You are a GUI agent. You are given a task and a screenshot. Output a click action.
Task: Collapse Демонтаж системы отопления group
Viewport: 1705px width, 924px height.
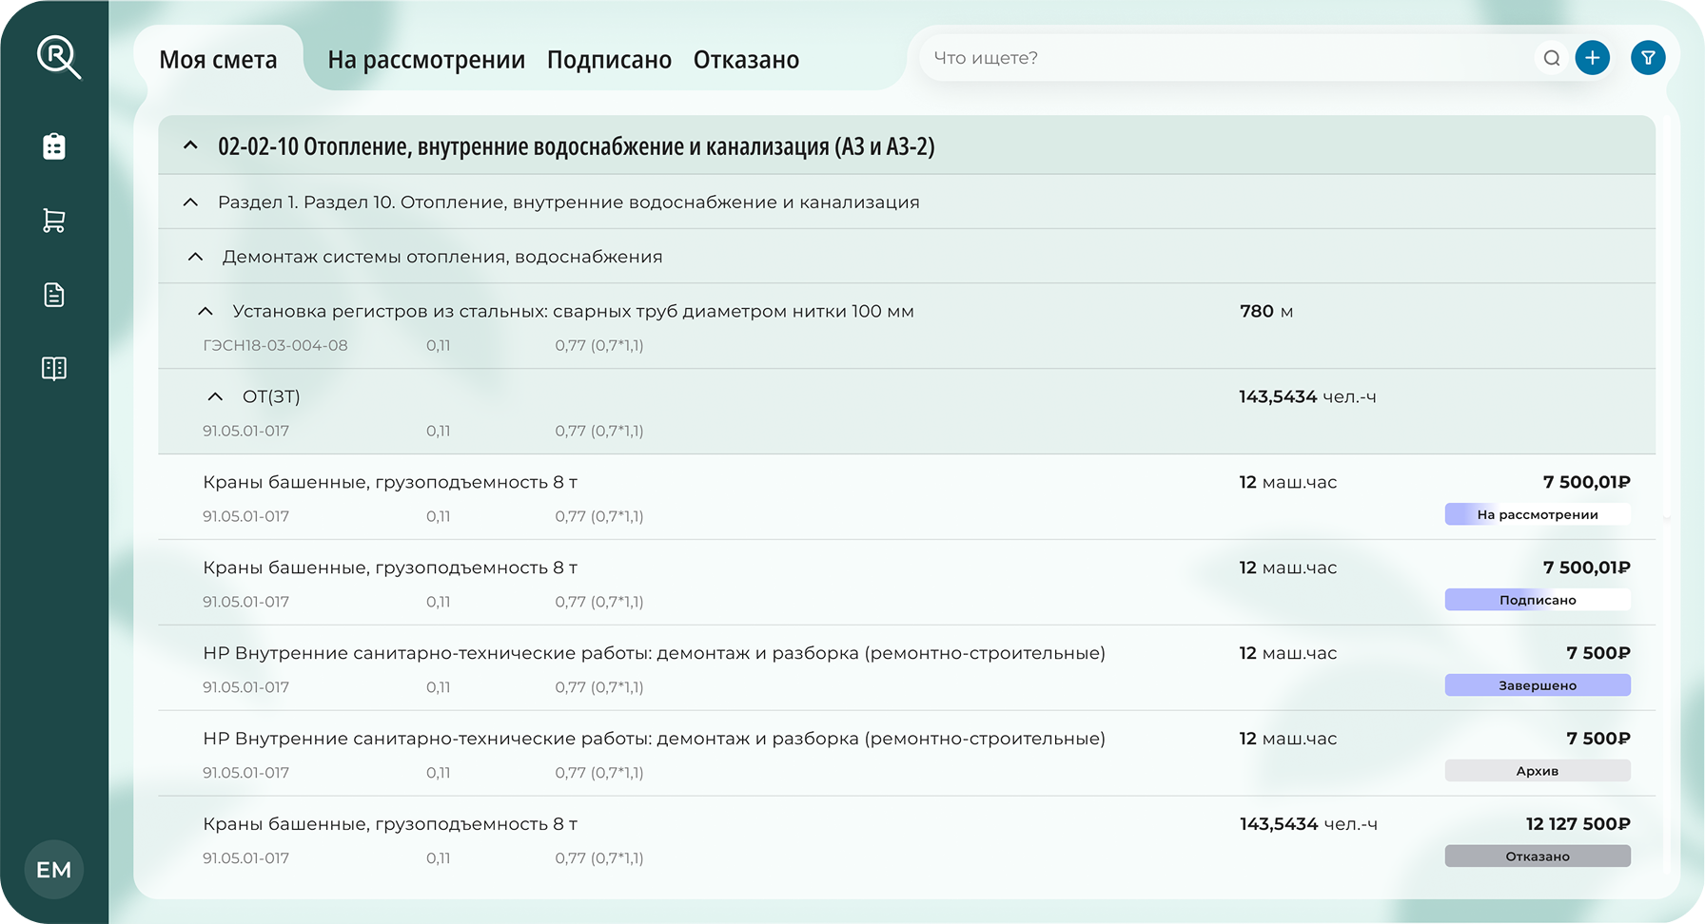click(196, 255)
